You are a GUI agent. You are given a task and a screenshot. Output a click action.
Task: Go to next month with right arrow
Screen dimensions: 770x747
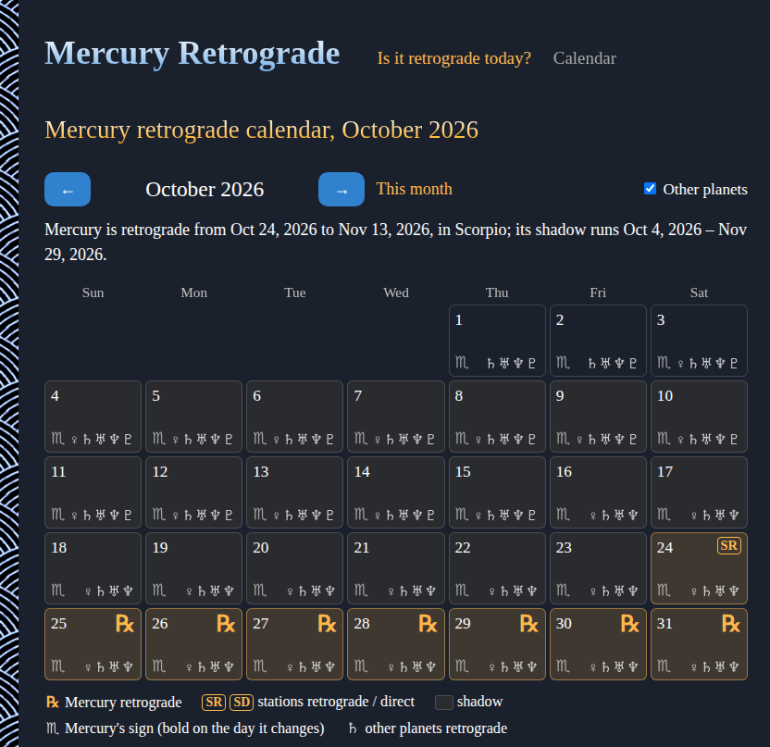click(342, 189)
